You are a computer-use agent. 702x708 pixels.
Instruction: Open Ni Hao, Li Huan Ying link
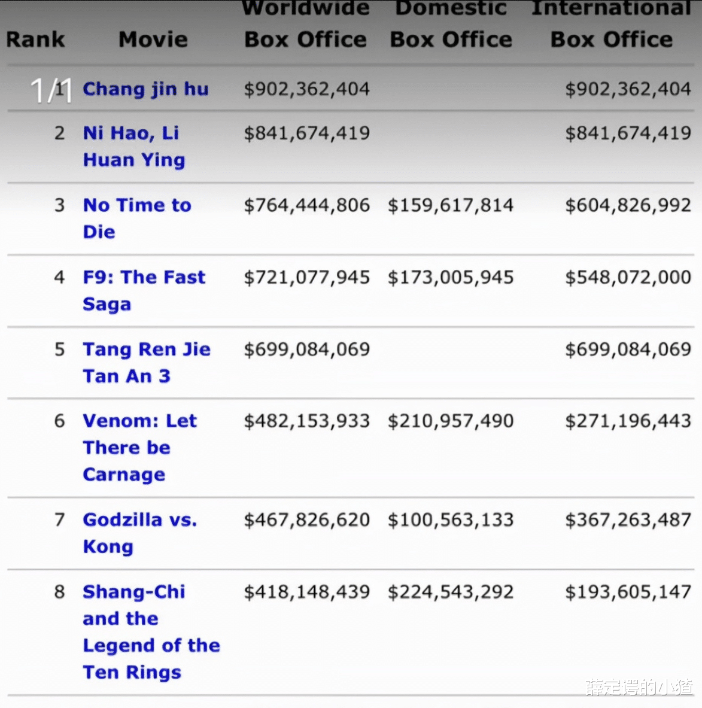133,146
